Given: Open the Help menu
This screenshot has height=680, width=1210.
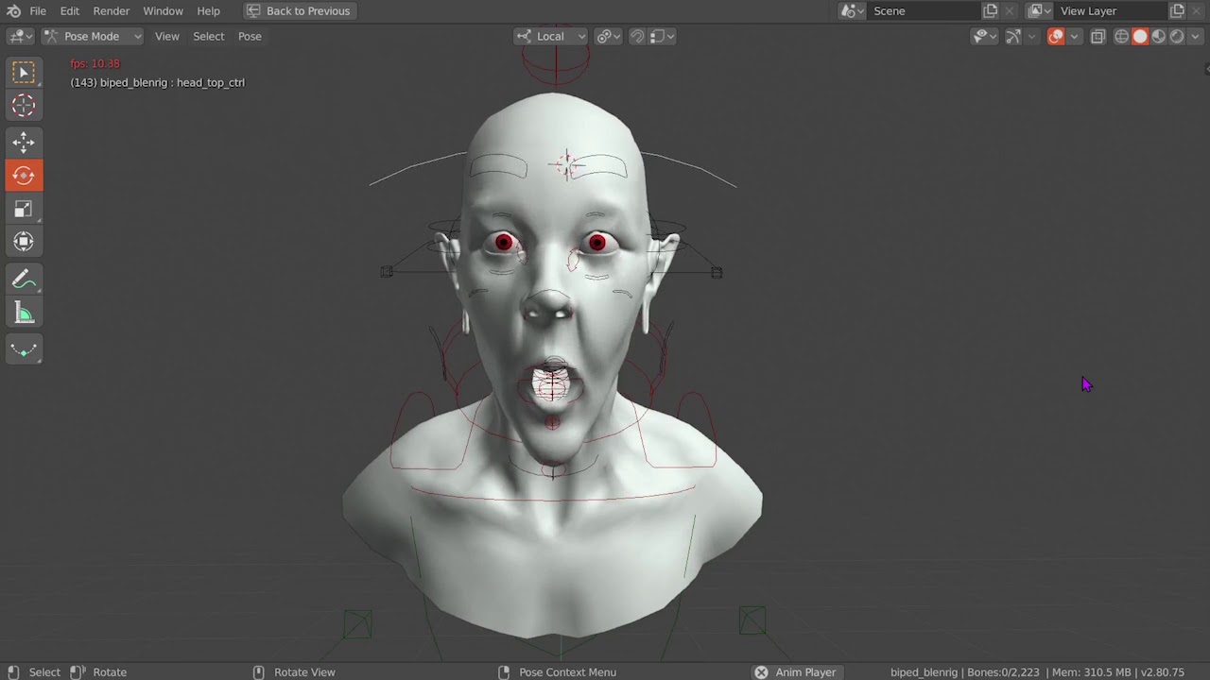Looking at the screenshot, I should [208, 11].
